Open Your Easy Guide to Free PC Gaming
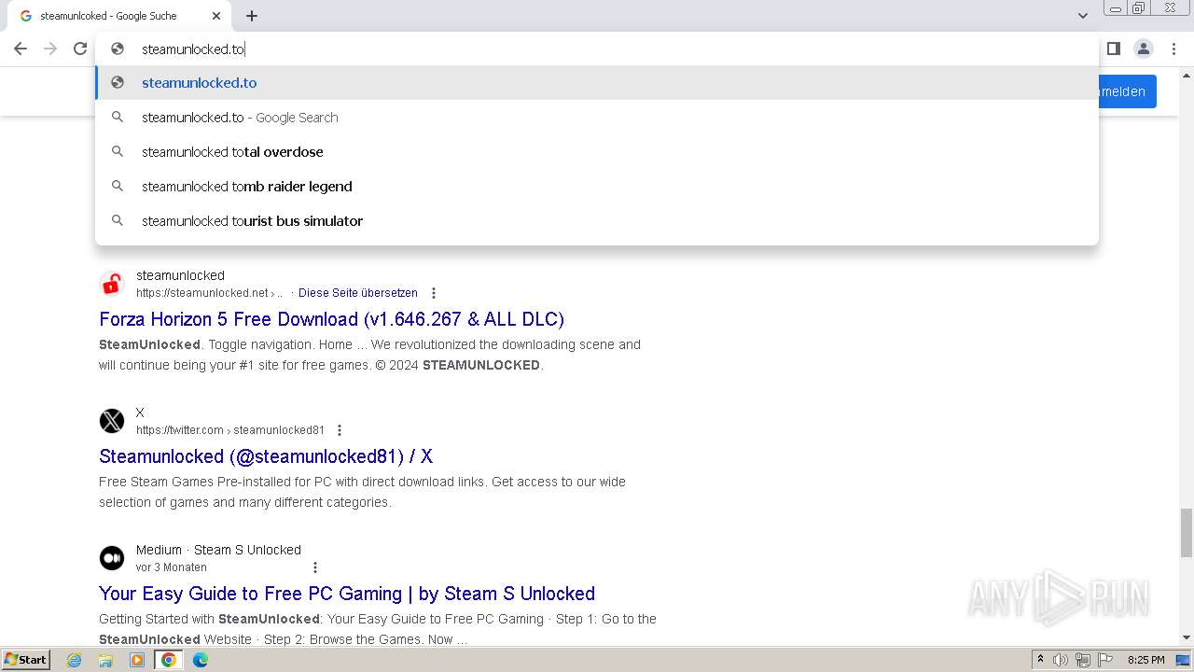The height and width of the screenshot is (672, 1194). click(347, 594)
